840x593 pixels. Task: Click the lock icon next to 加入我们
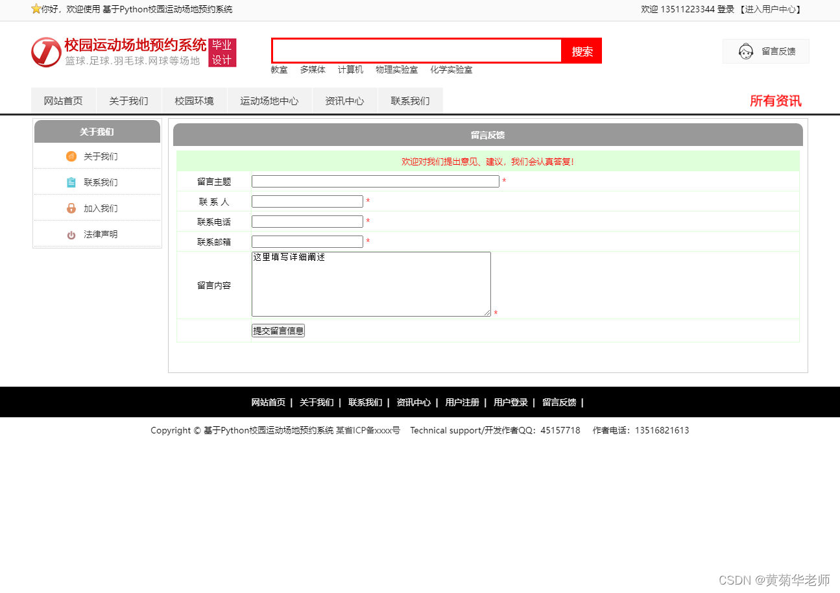pos(71,208)
